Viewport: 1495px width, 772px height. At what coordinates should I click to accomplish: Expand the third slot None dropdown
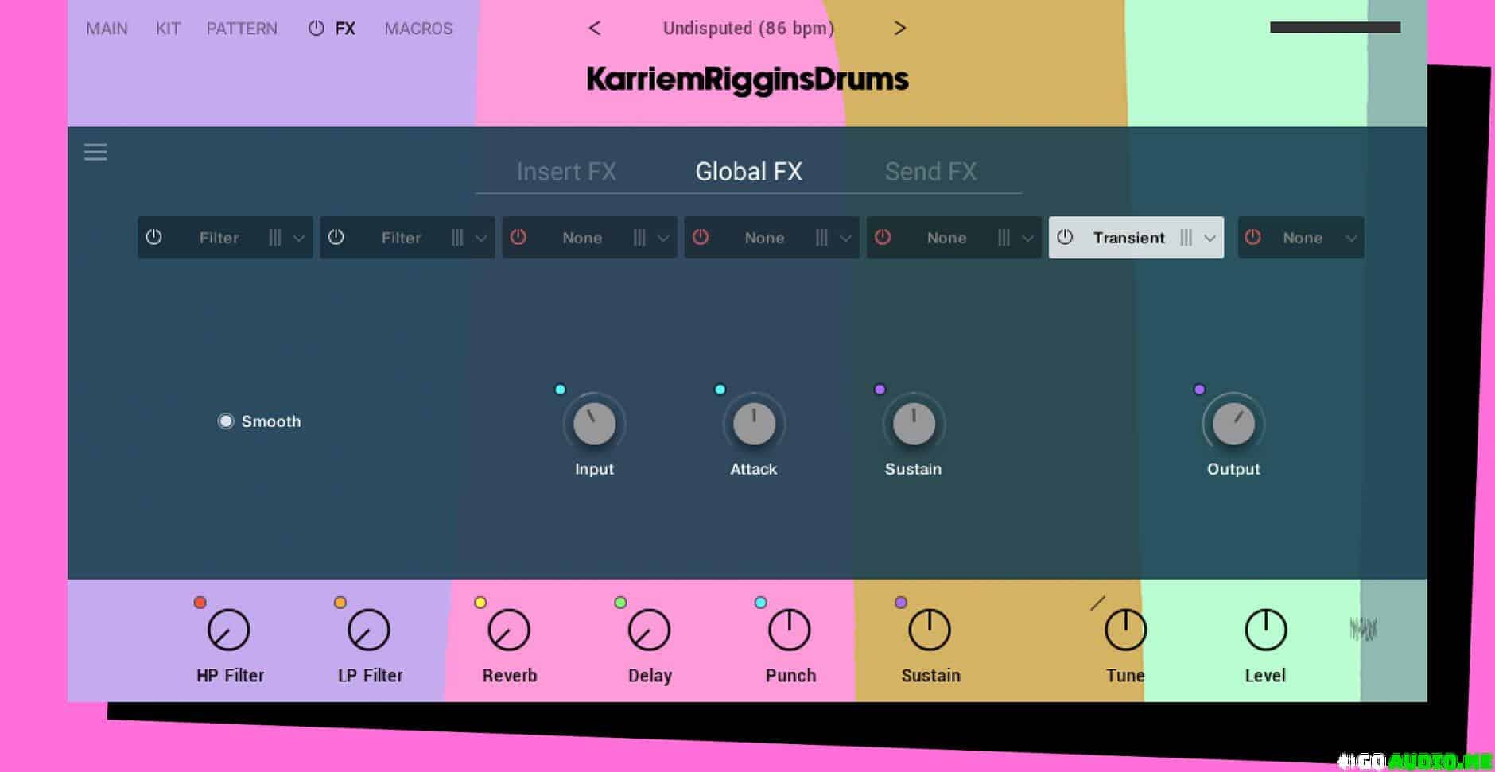(663, 239)
